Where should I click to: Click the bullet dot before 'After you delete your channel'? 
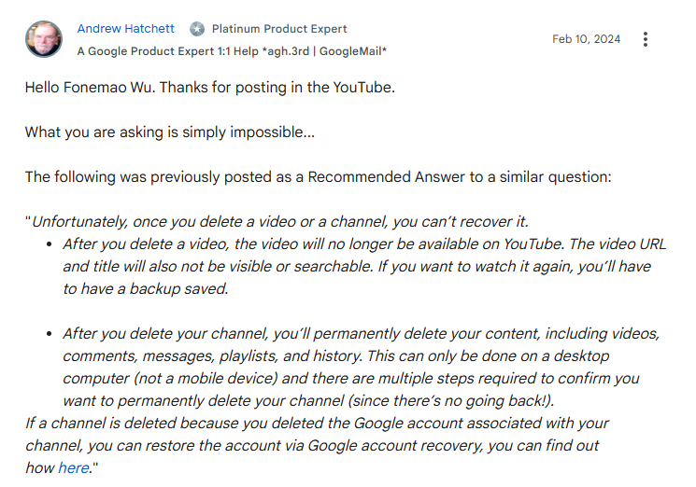pyautogui.click(x=50, y=334)
